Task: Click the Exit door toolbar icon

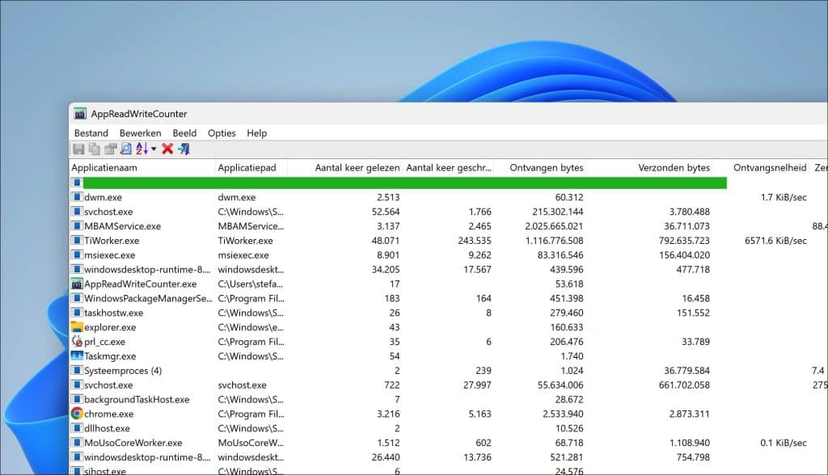Action: click(184, 149)
